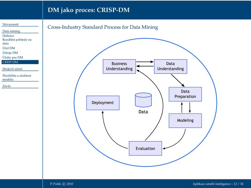Go to Rozdílné pohledy na data subsection
Screen dimensions: 251x188
17,42
